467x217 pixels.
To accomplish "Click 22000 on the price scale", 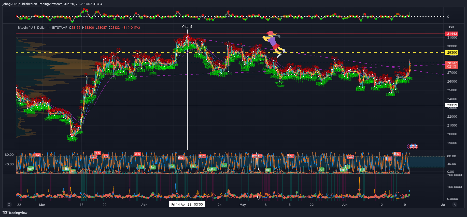I will [452, 117].
